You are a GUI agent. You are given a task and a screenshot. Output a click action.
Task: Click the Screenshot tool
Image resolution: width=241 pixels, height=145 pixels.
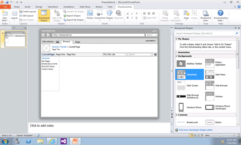click(x=100, y=15)
